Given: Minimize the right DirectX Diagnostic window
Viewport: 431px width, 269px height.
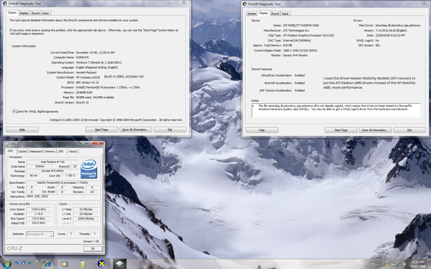Looking at the screenshot, I should coord(409,3).
